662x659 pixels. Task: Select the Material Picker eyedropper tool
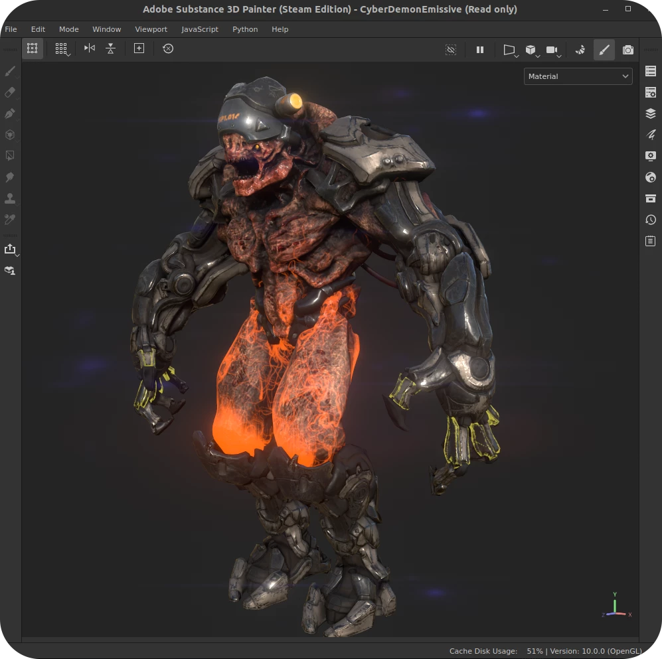tap(10, 220)
